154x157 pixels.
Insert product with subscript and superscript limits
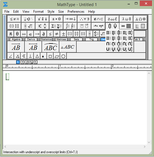coord(130,33)
